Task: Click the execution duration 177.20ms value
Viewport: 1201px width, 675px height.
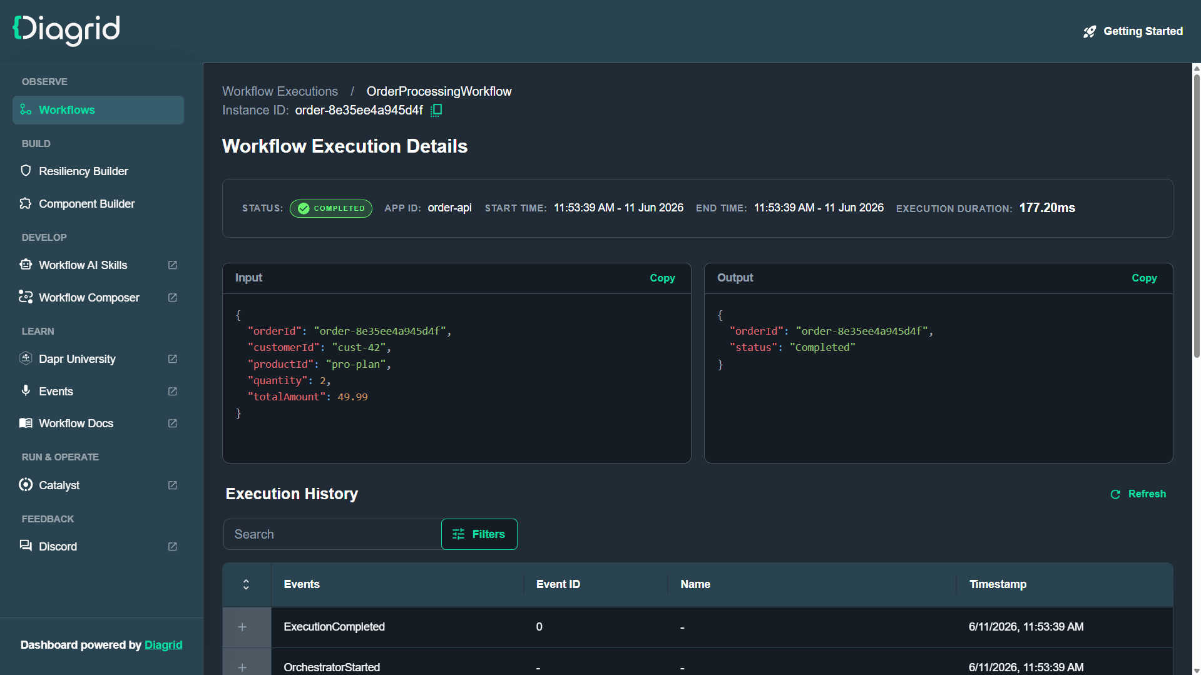Action: pos(1047,208)
